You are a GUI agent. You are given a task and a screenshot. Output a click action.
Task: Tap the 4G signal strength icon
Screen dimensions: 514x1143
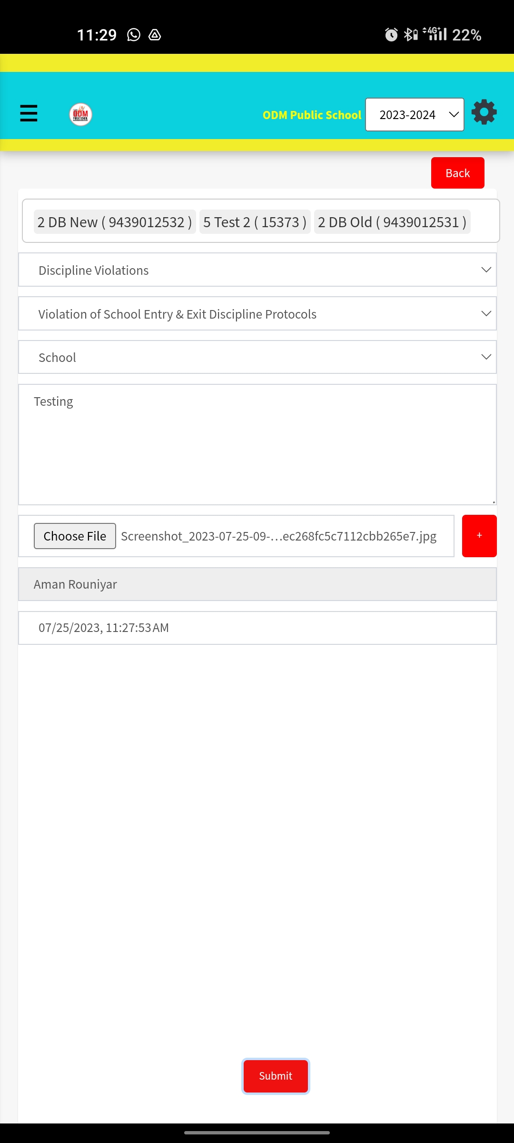[x=435, y=34]
